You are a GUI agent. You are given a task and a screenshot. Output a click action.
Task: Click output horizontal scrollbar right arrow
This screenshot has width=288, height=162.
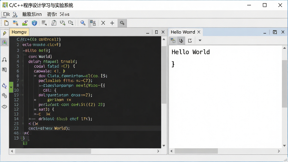(x=279, y=151)
